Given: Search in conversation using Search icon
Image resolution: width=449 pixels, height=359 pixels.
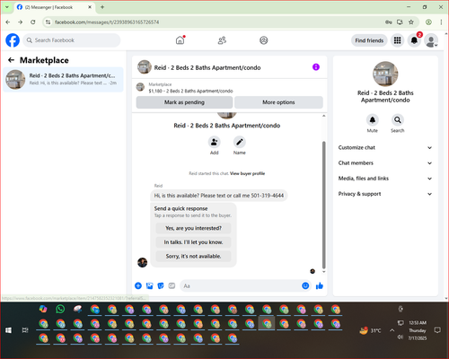Looking at the screenshot, I should 398,120.
